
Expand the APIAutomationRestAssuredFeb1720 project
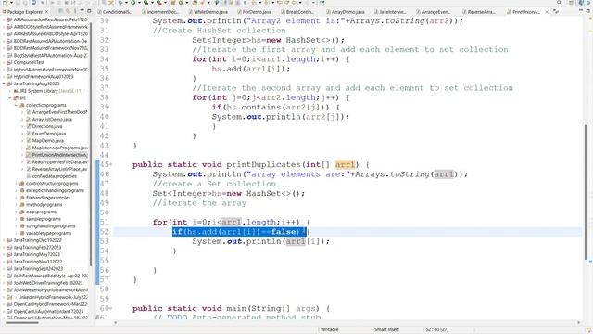click(x=4, y=19)
